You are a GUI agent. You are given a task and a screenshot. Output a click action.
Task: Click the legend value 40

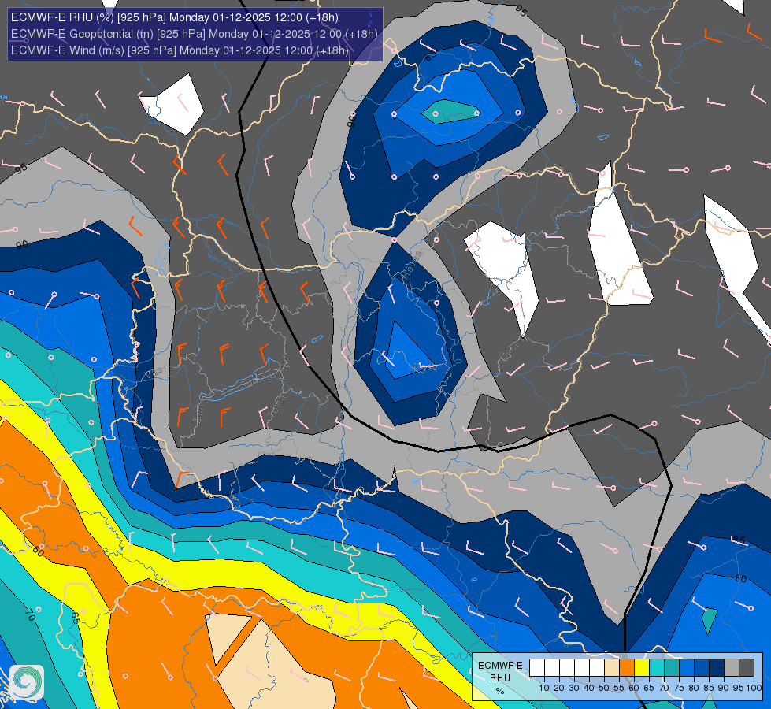(x=589, y=688)
